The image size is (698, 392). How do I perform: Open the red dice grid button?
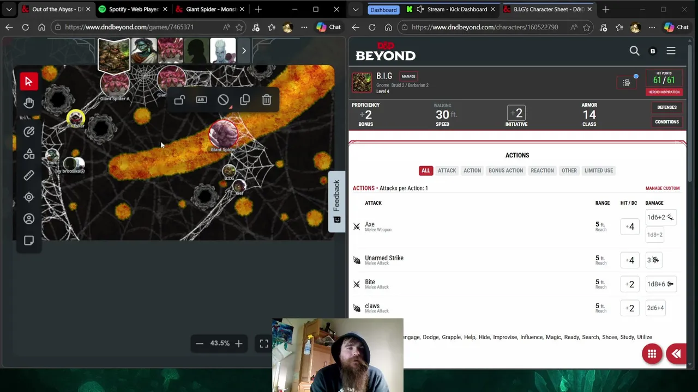[652, 354]
